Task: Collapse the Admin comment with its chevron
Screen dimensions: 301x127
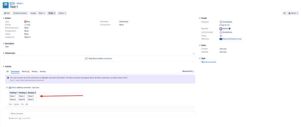Action: click(7, 87)
